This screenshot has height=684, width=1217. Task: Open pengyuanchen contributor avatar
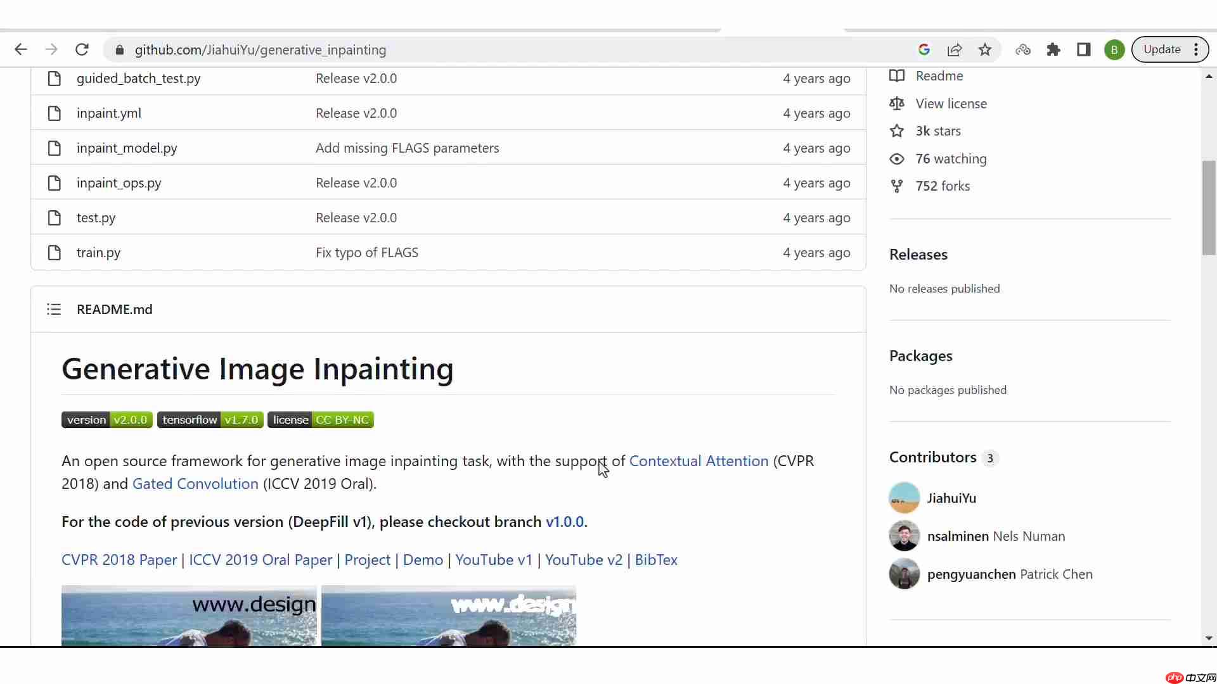pyautogui.click(x=905, y=574)
